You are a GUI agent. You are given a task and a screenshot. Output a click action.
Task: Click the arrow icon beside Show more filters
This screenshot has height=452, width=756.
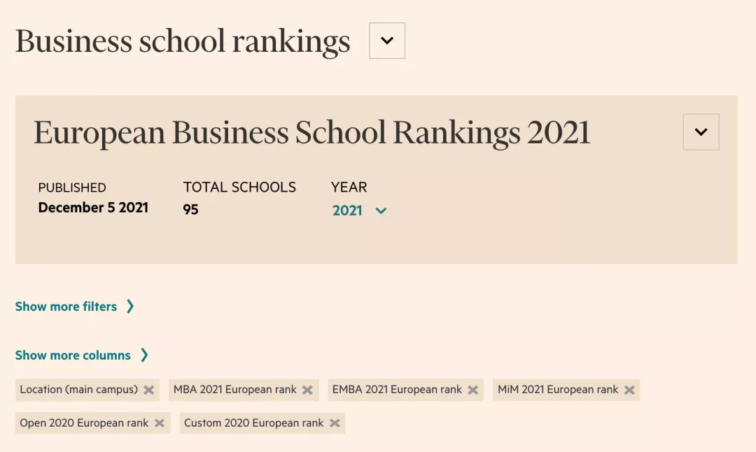pyautogui.click(x=130, y=306)
